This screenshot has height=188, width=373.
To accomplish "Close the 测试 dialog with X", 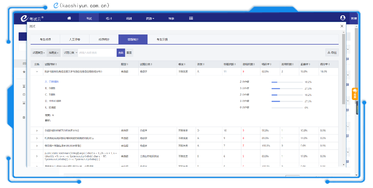I will pyautogui.click(x=342, y=26).
